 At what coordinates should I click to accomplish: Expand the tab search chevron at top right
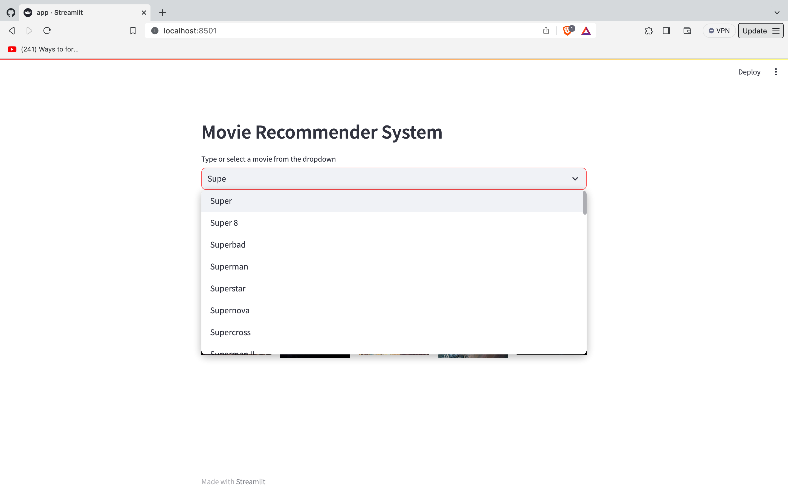coord(777,13)
